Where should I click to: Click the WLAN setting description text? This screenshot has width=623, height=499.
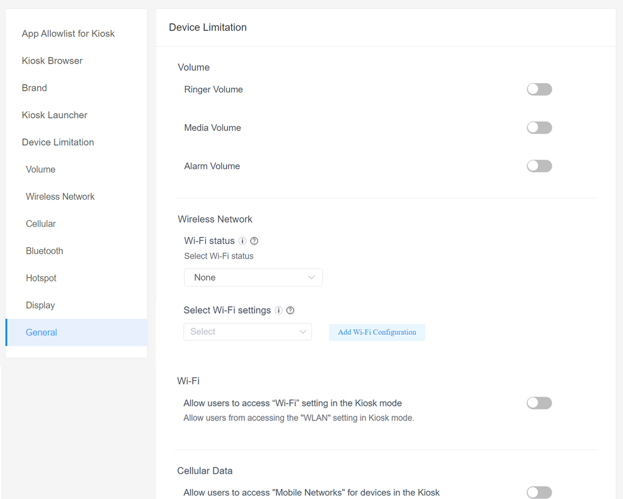click(x=299, y=418)
